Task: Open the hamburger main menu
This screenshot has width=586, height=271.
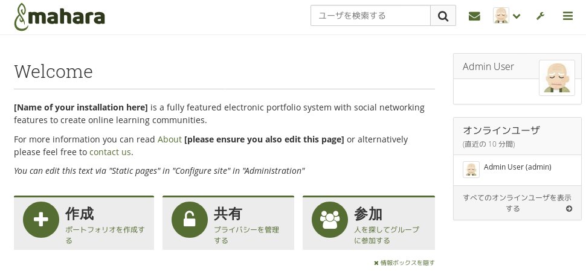Action: click(568, 16)
